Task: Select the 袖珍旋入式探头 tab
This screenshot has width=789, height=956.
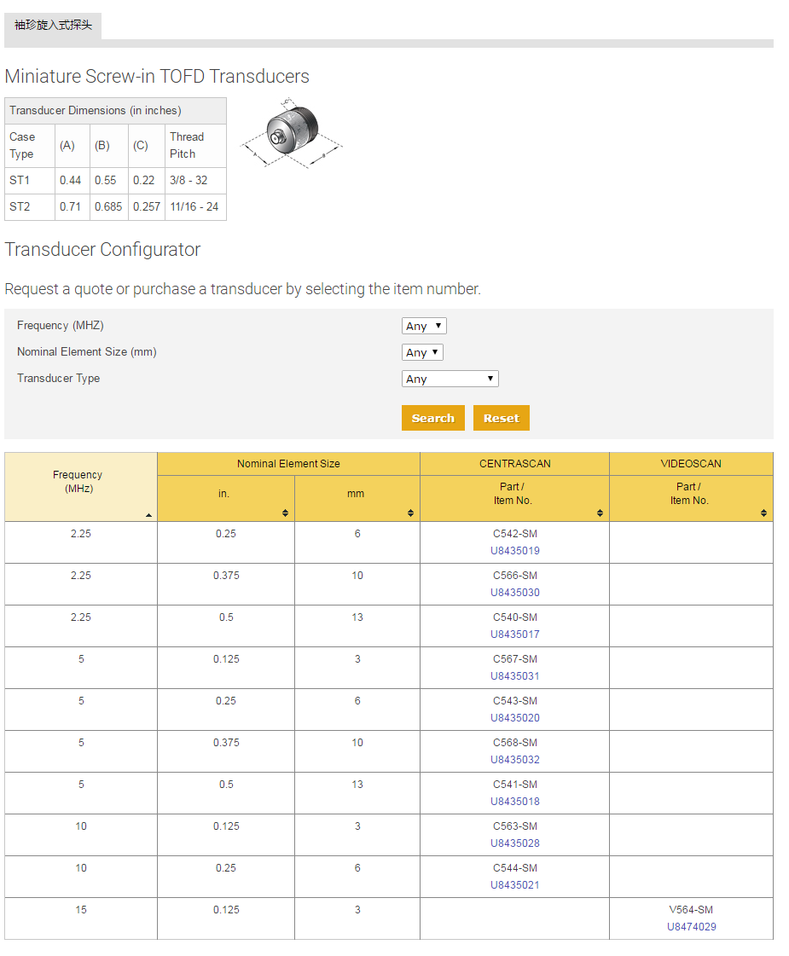Action: click(x=53, y=26)
